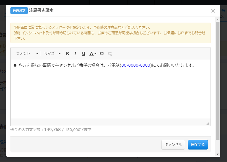Click the text color 'A' icon
Image resolution: width=227 pixels, height=162 pixels.
pos(91,54)
